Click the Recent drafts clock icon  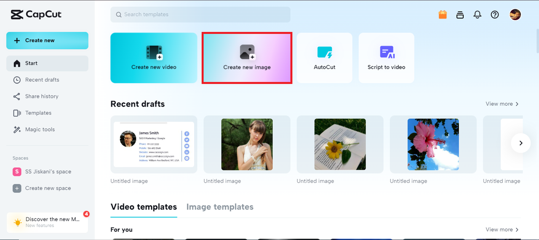[x=17, y=80]
